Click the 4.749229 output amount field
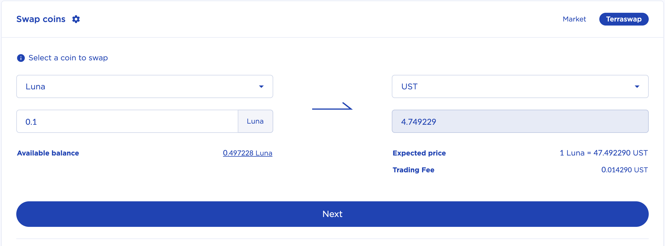Image resolution: width=665 pixels, height=246 pixels. [x=520, y=121]
